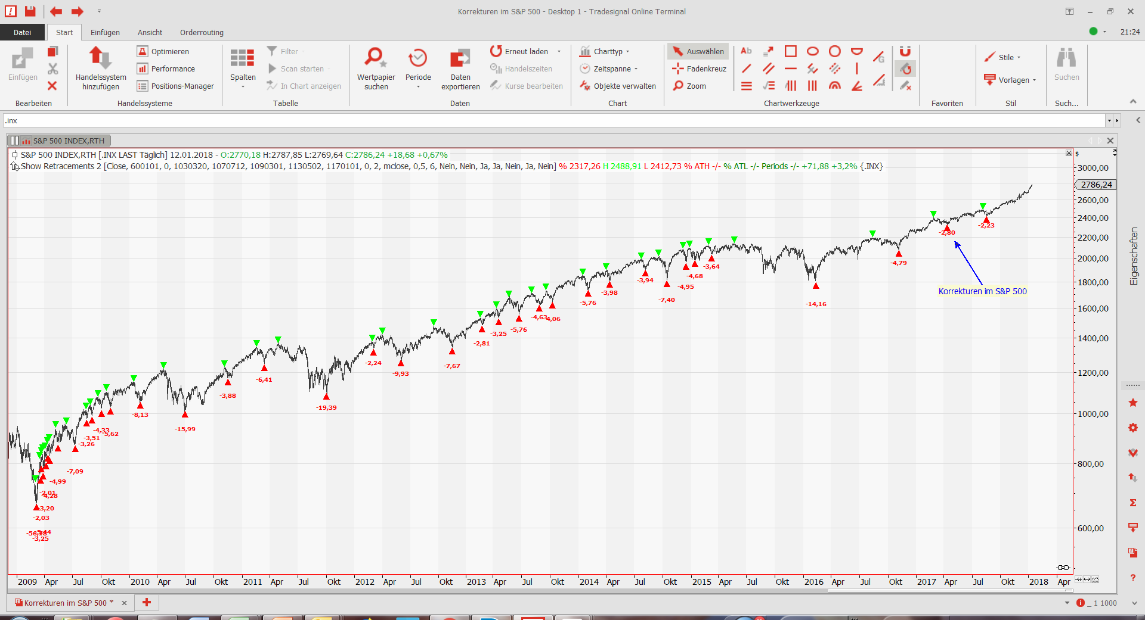Click the red delete X in Bearbeiten
Screen dimensions: 1145x620
coord(52,86)
